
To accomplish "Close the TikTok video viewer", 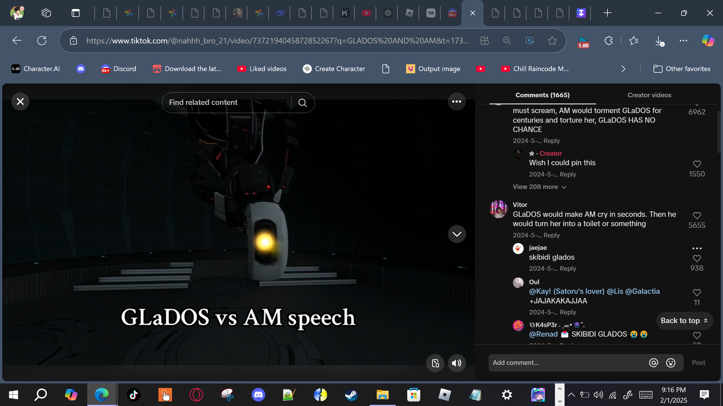I will click(x=20, y=101).
